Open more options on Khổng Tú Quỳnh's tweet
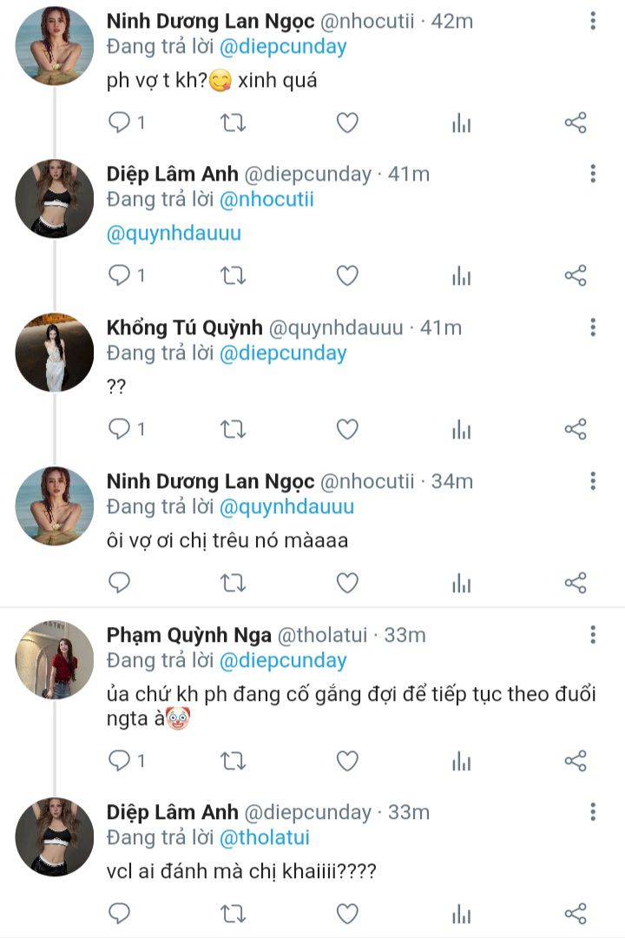This screenshot has height=938, width=625. [593, 327]
